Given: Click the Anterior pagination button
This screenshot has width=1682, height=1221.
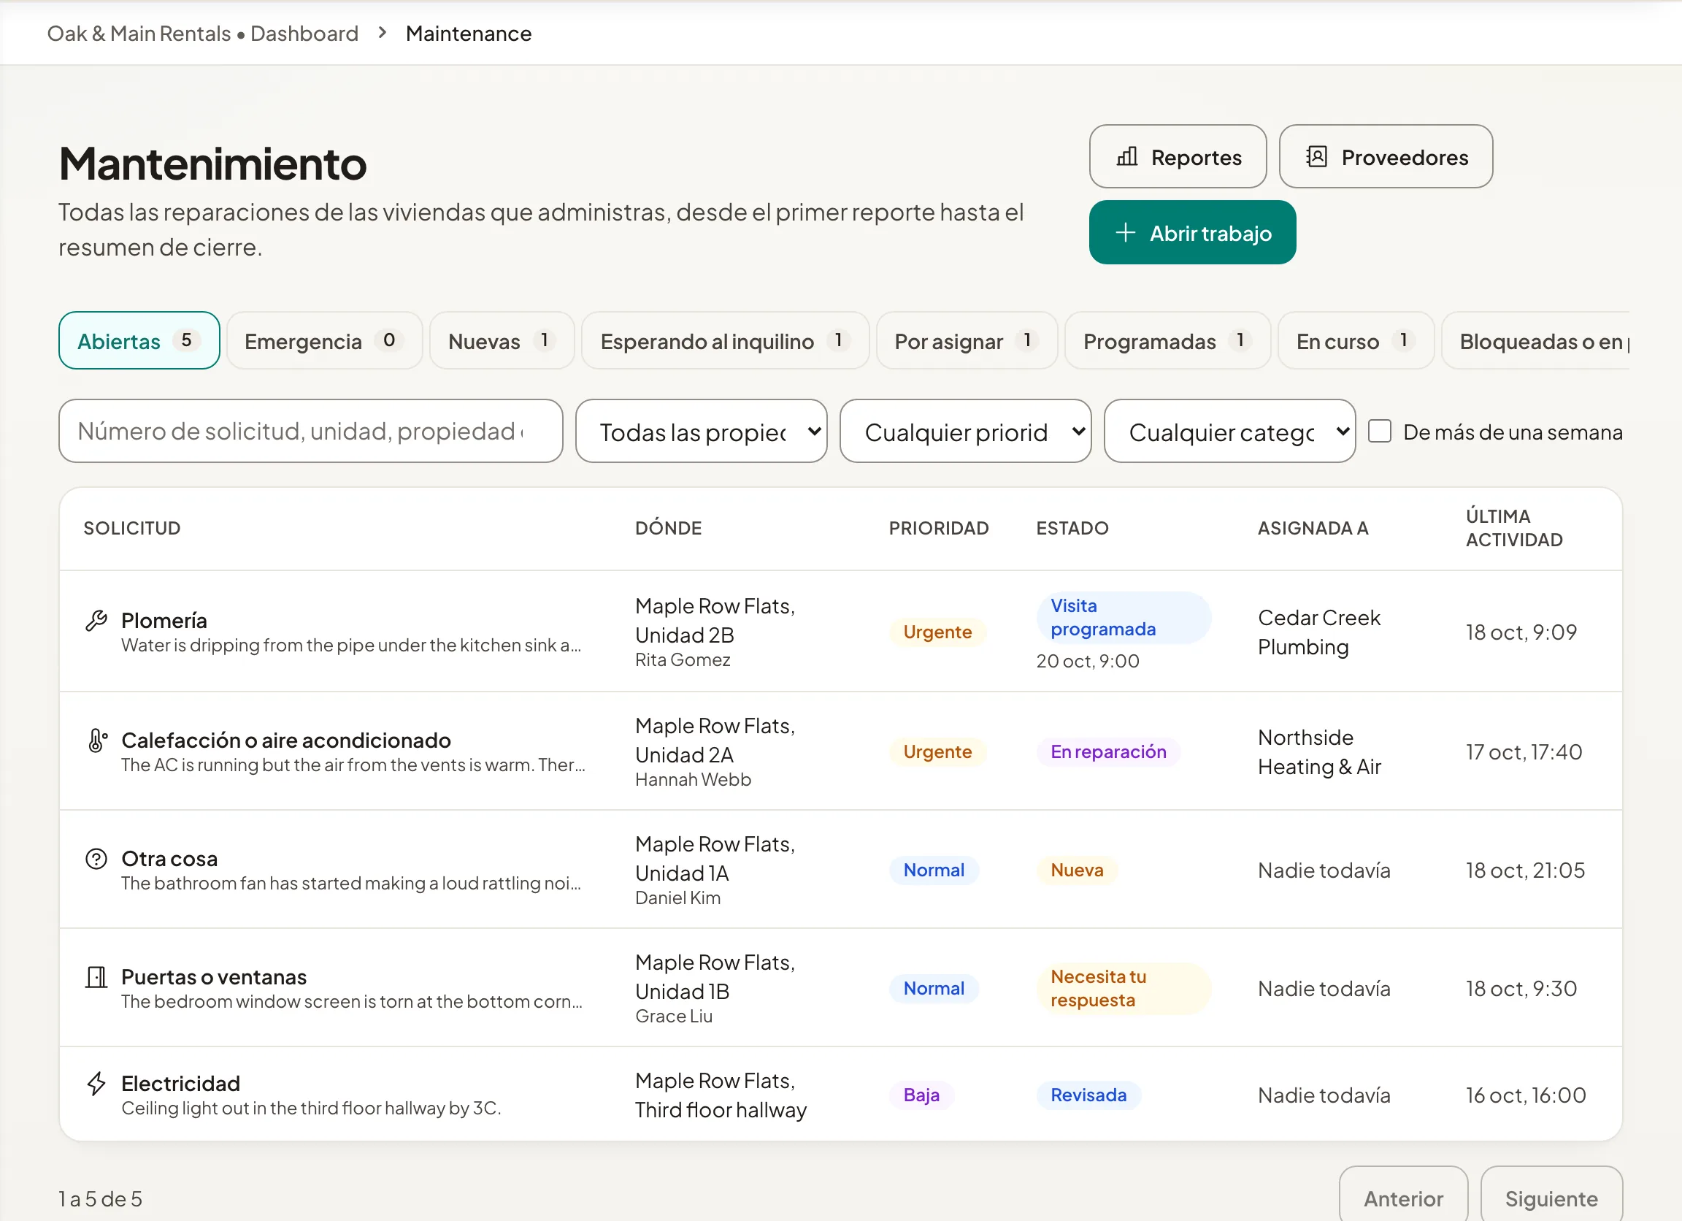Looking at the screenshot, I should coord(1403,1198).
